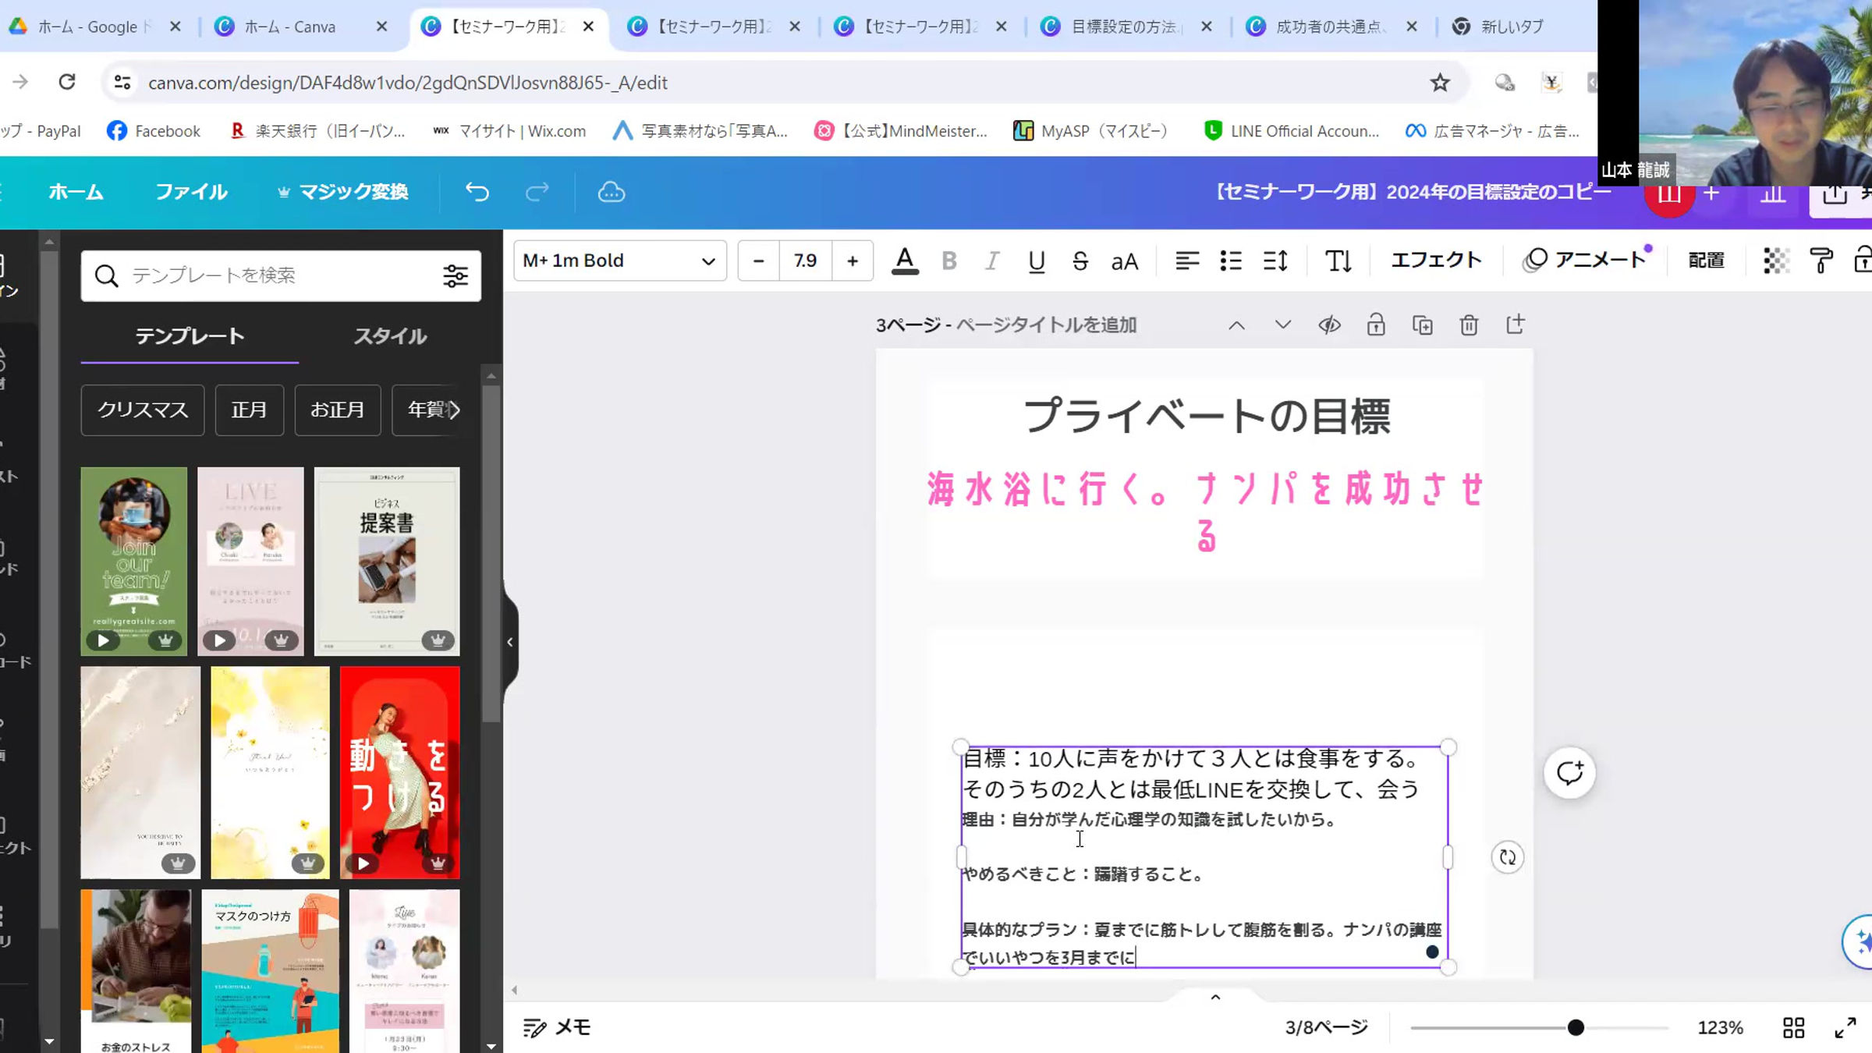
Task: Click the undo arrow in Canva header
Action: tap(477, 192)
